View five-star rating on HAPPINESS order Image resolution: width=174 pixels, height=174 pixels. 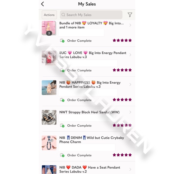tap(122, 100)
